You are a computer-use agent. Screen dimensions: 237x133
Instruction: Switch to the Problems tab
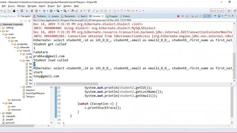[40, 16]
